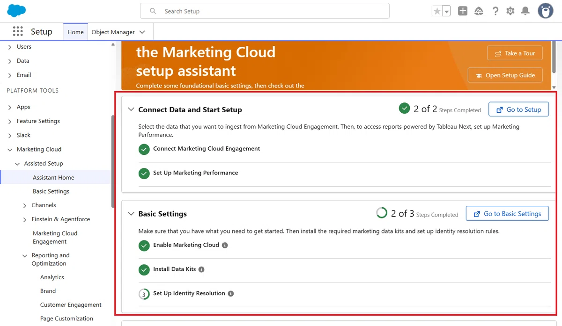Open Customer Engagement sidebar item

(71, 305)
